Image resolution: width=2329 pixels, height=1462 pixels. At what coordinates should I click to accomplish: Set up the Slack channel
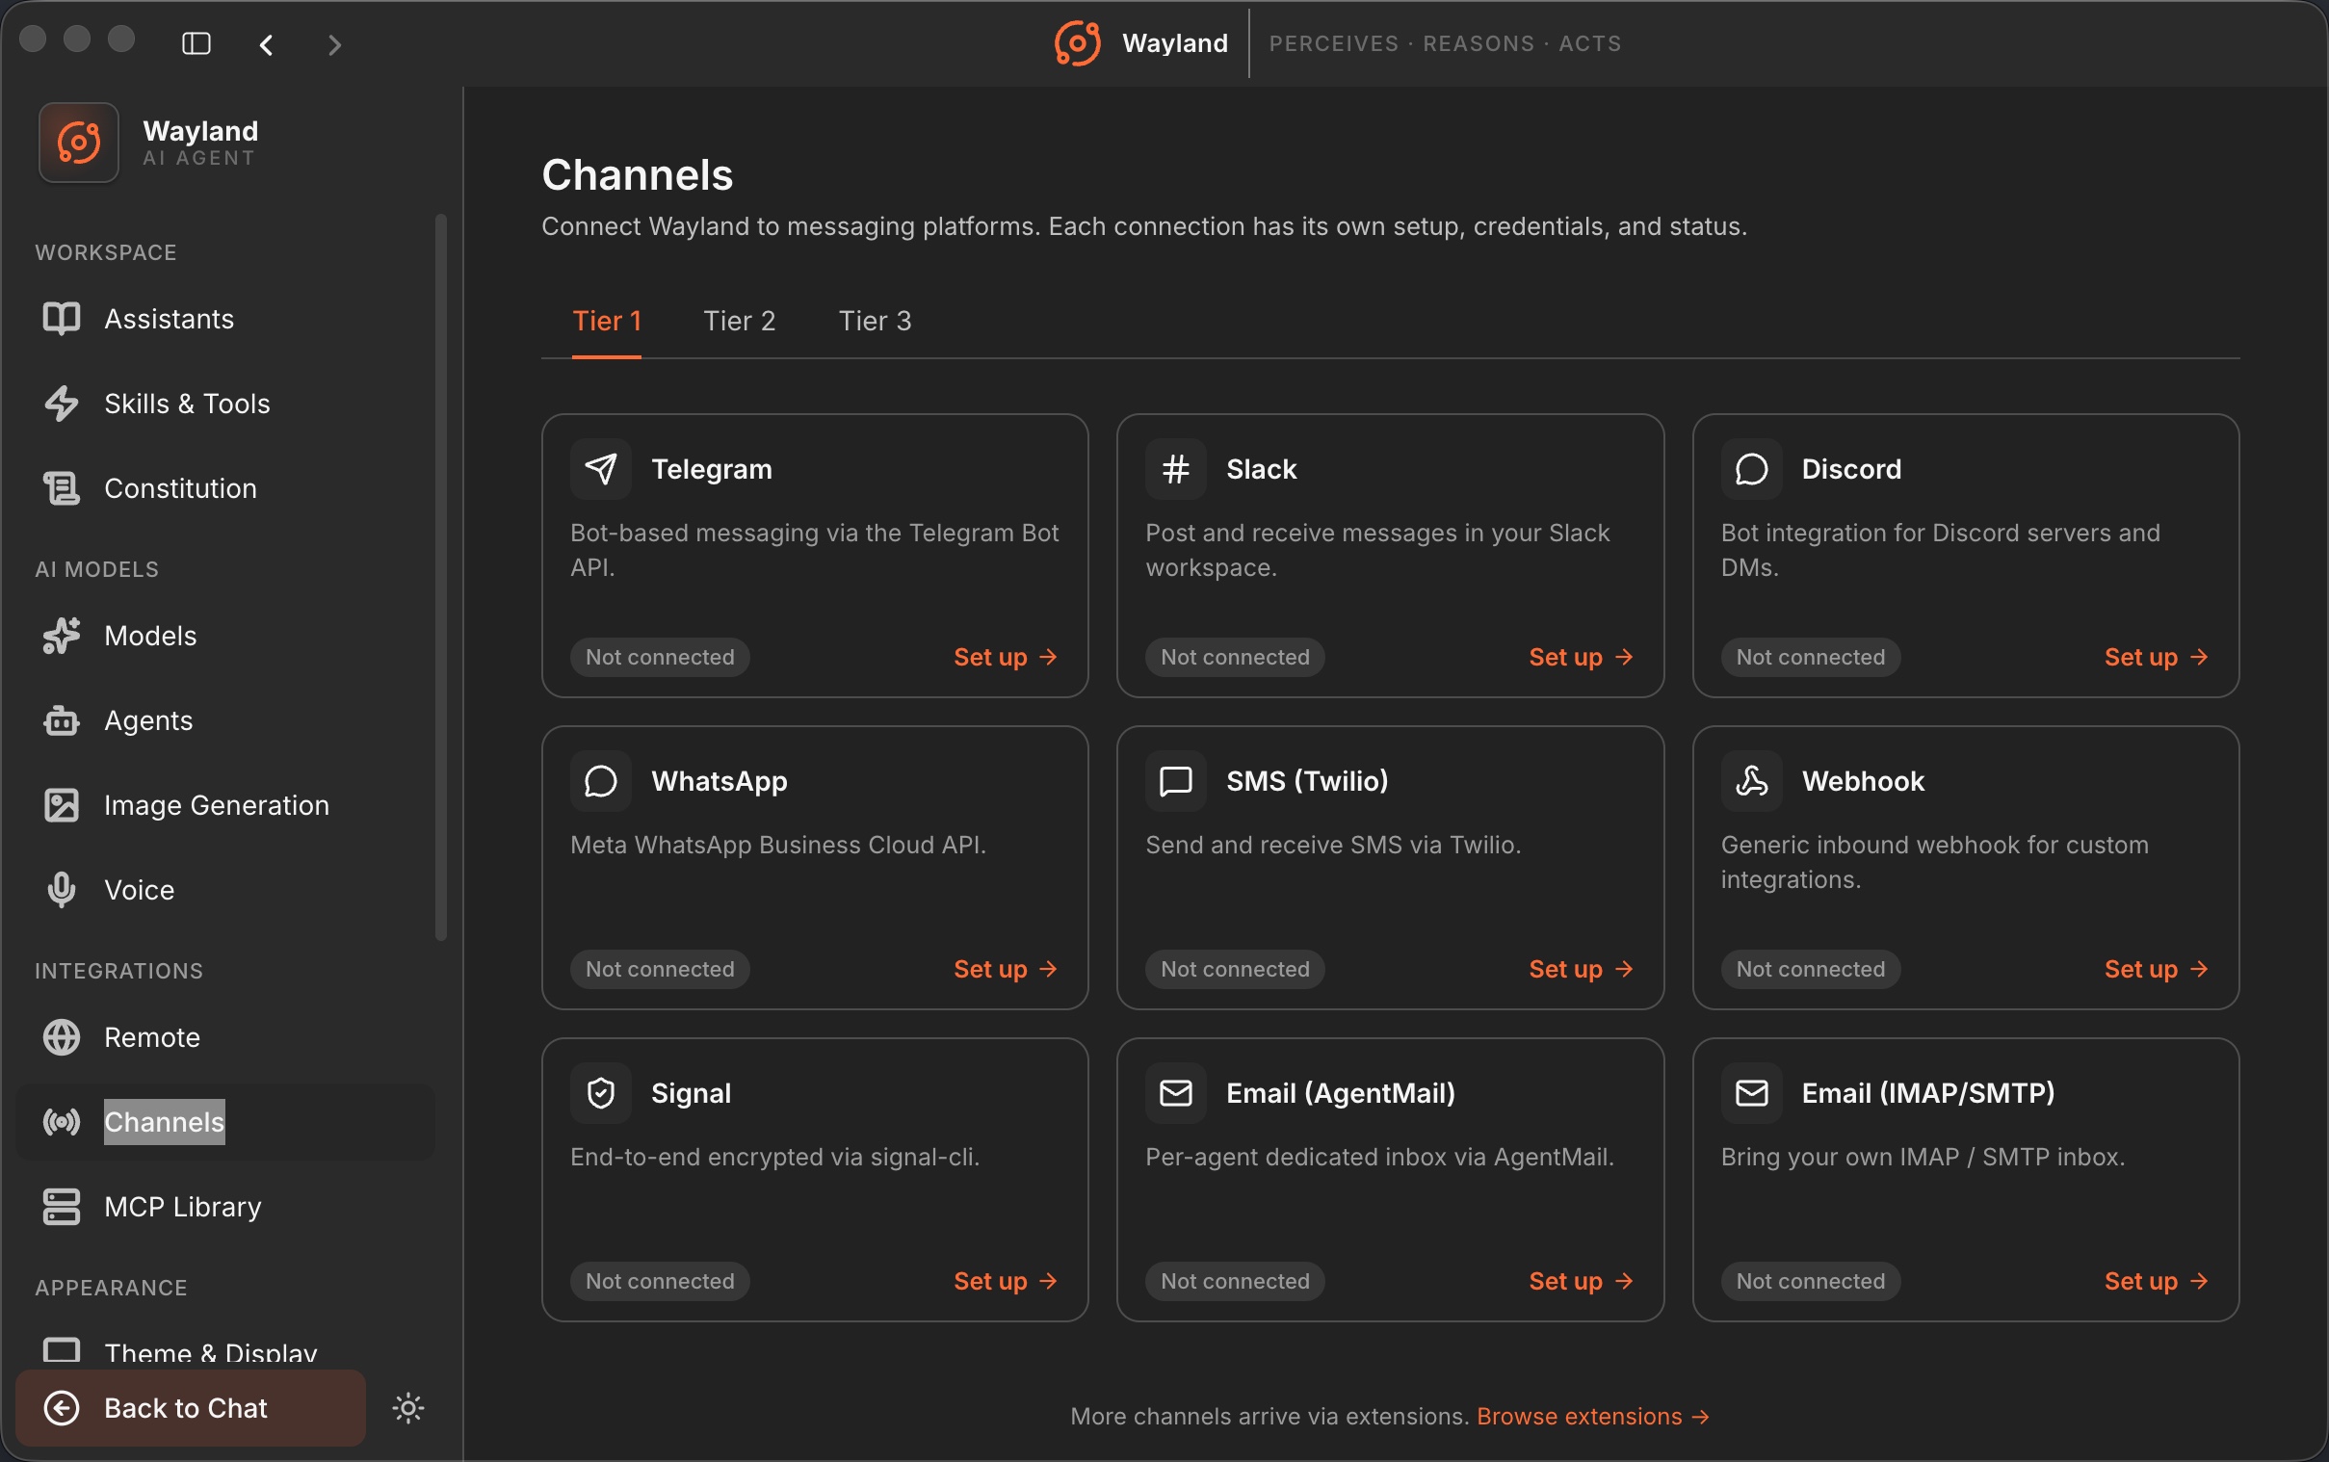point(1581,658)
